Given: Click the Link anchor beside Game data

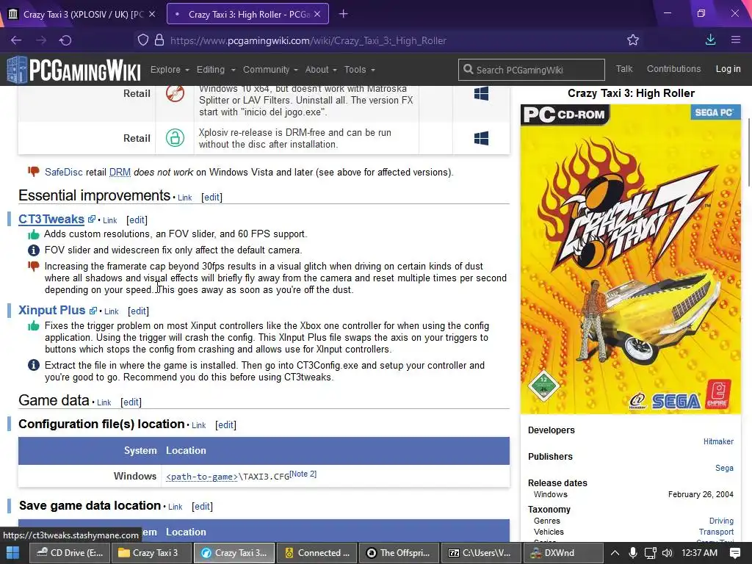Looking at the screenshot, I should coord(104,402).
